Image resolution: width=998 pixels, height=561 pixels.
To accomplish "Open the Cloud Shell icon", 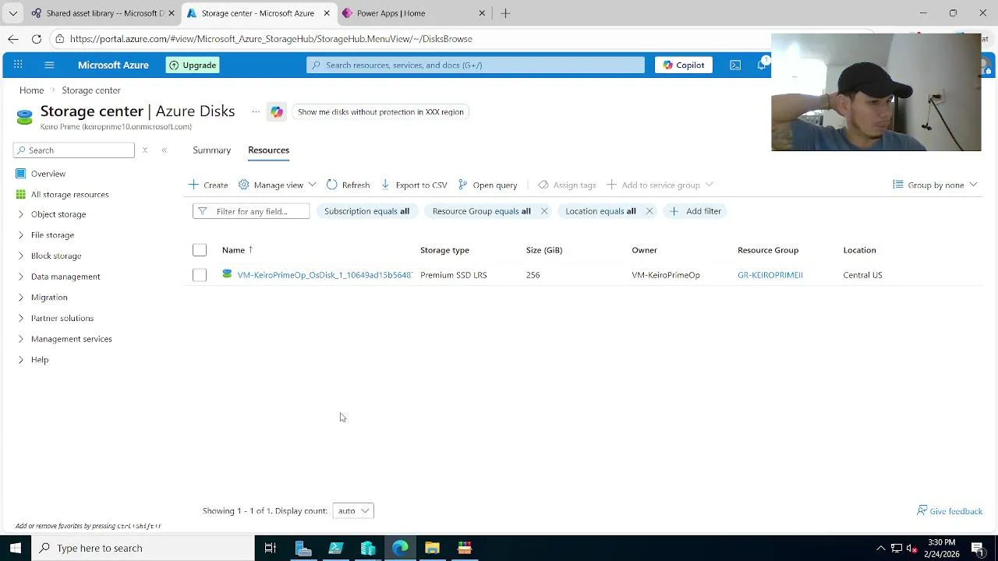I will [735, 65].
